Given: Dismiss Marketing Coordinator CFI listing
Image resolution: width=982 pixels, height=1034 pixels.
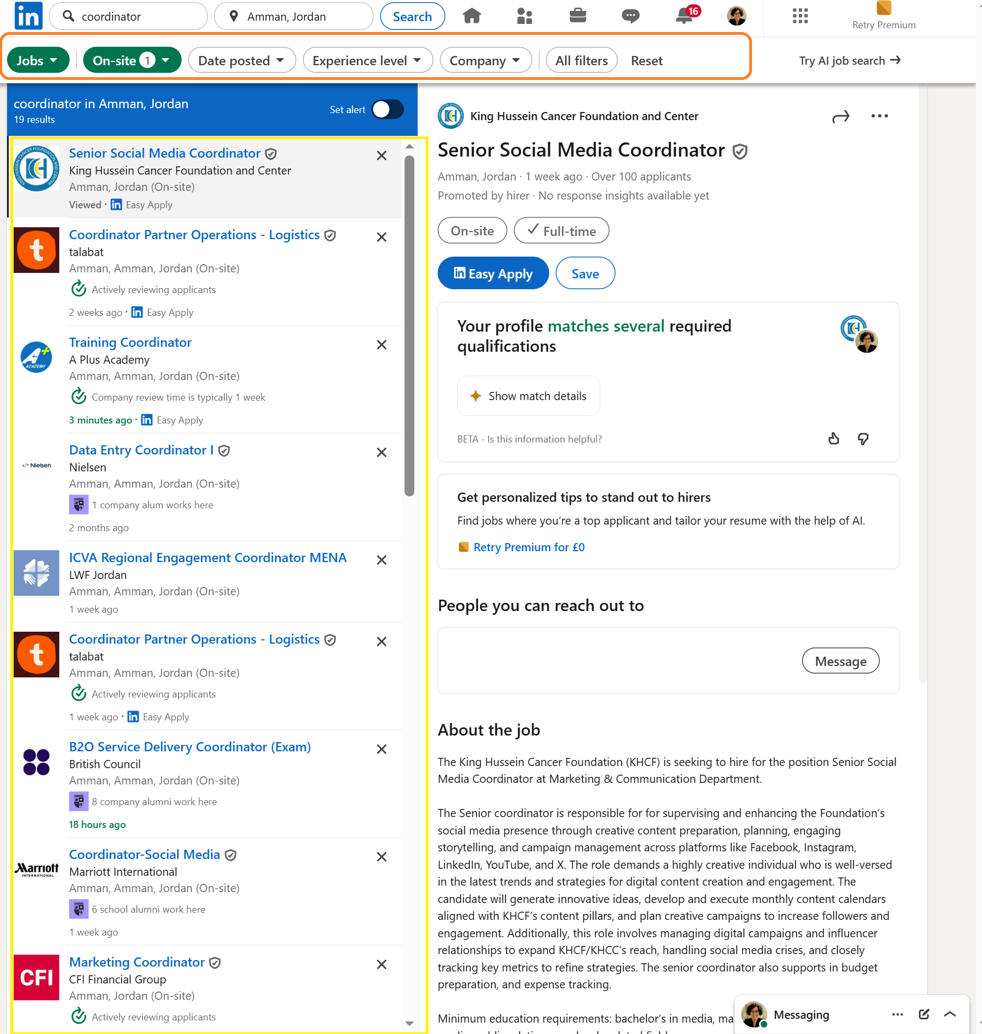Looking at the screenshot, I should [x=382, y=964].
